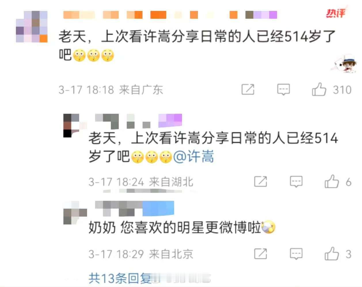This screenshot has width=362, height=287.
Task: Expand all 13 replies
Action: (120, 278)
